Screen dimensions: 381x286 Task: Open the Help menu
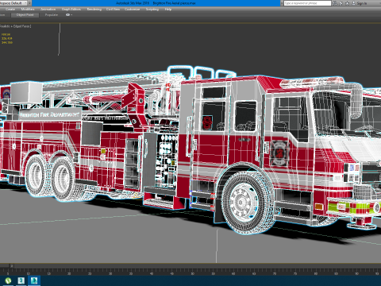168,10
